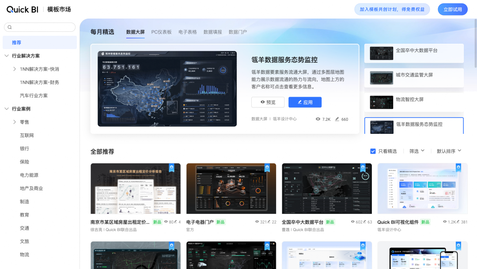
Task: Click the bookmark badge on 电子电器门户 card
Action: [267, 168]
